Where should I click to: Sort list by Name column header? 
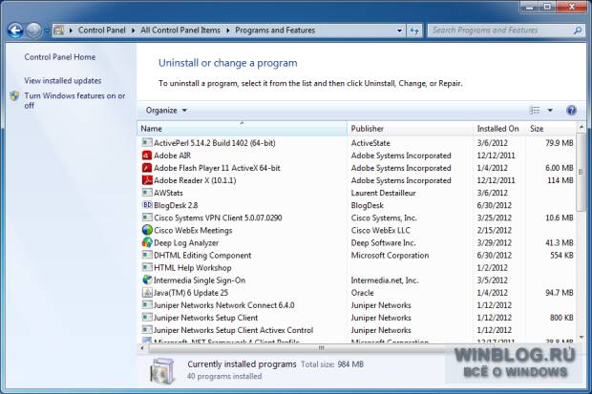pyautogui.click(x=242, y=129)
